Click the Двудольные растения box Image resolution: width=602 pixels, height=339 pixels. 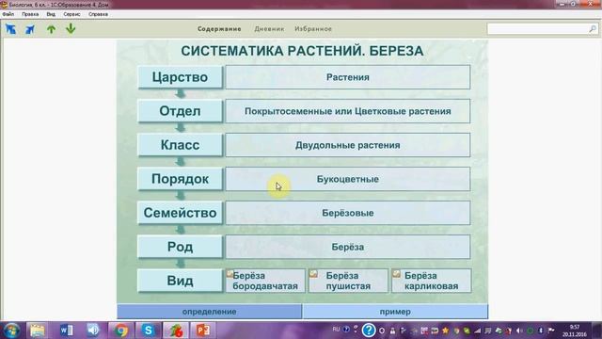pos(348,145)
